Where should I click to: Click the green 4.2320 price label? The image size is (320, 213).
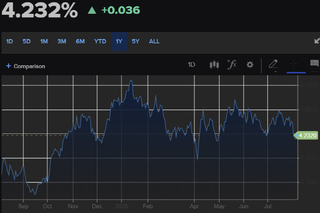307,135
